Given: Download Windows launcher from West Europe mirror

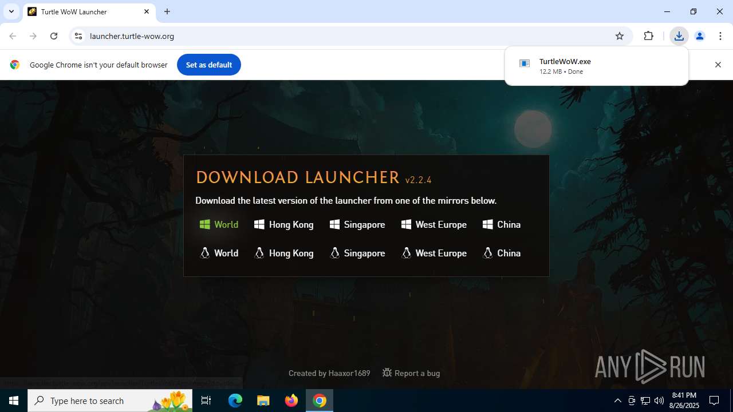Looking at the screenshot, I should (x=434, y=224).
